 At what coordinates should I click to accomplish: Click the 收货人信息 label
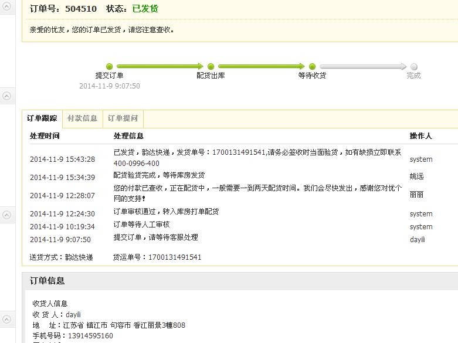[x=50, y=304]
